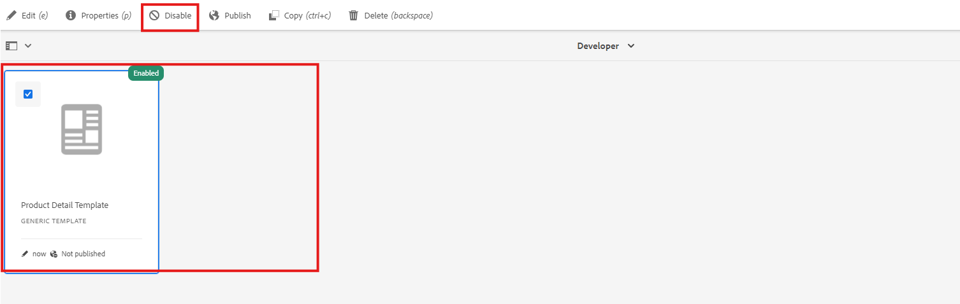The width and height of the screenshot is (960, 304).
Task: Click the Copy icon in toolbar
Action: click(274, 15)
